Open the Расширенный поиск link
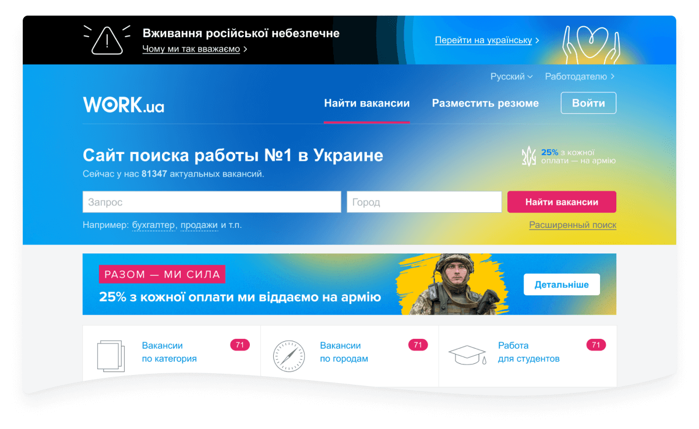The height and width of the screenshot is (429, 699). 573,225
